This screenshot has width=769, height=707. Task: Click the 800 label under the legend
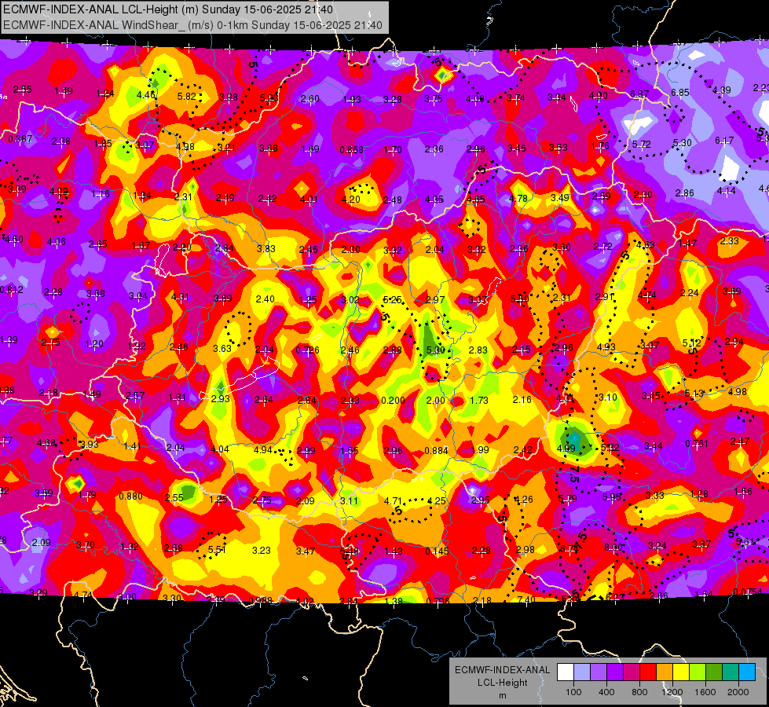coord(639,692)
